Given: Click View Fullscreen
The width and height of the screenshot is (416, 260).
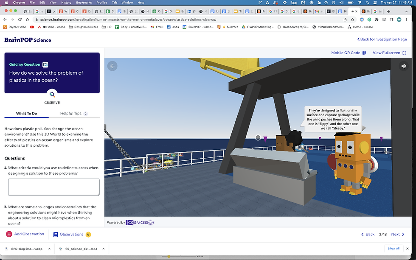Looking at the screenshot, I should (x=389, y=53).
